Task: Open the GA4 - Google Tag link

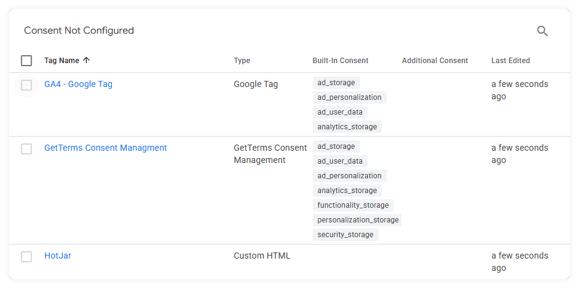Action: (78, 84)
